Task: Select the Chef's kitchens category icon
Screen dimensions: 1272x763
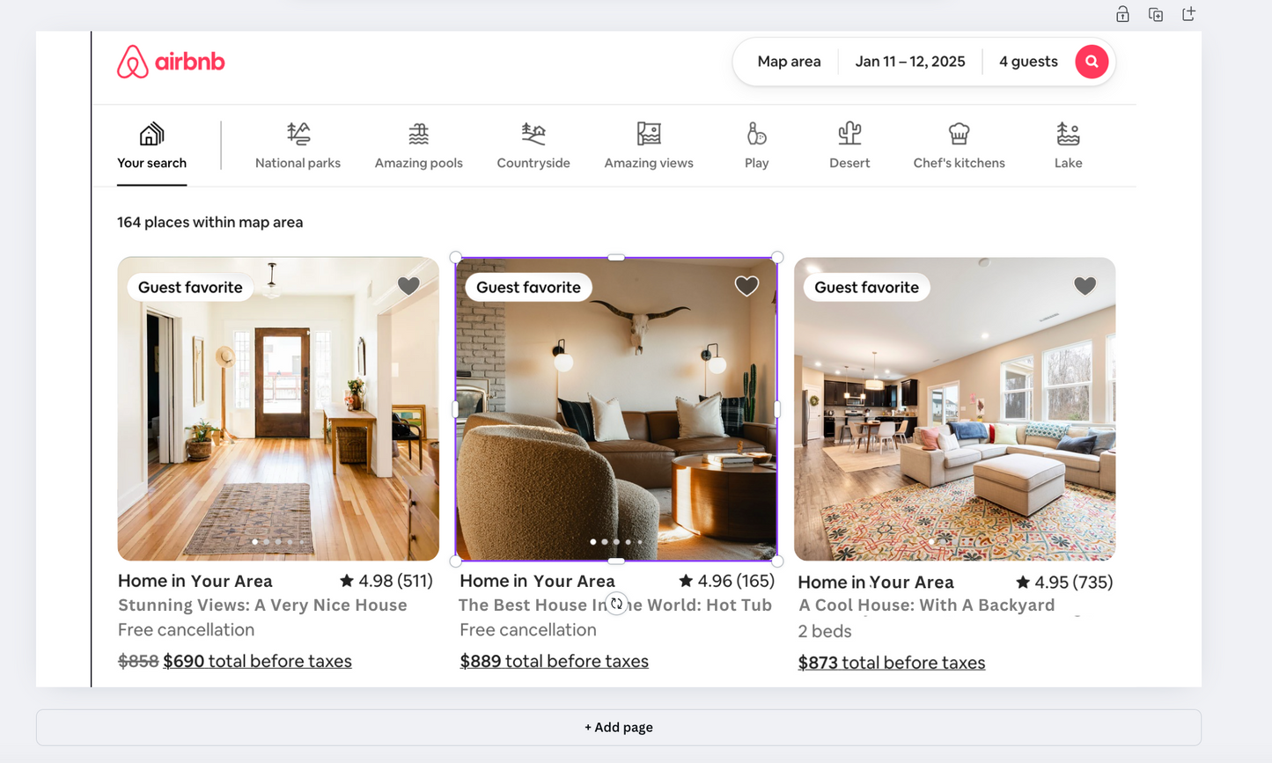Action: (959, 134)
